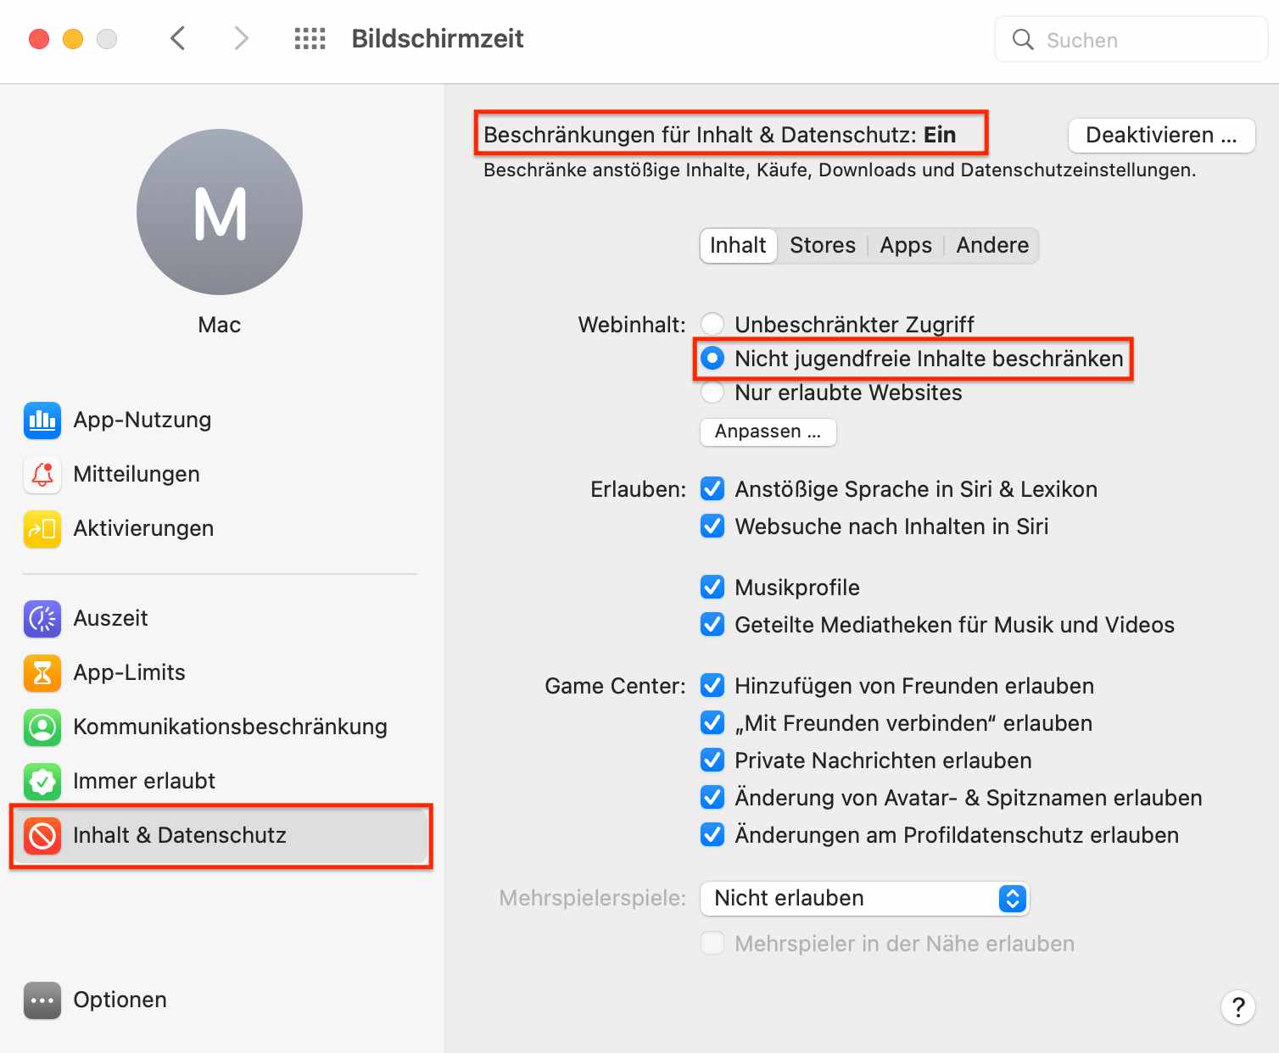Open the Aktivierungen sidebar icon
This screenshot has width=1279, height=1053.
(x=42, y=529)
